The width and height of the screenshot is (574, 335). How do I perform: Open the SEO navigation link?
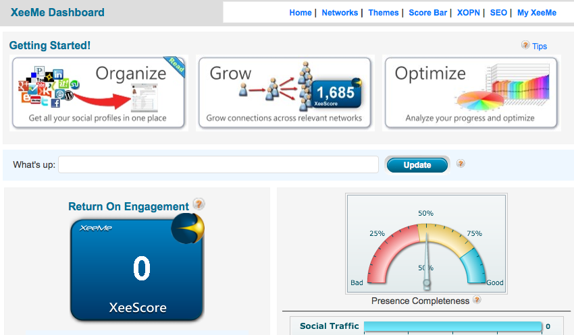click(x=498, y=13)
